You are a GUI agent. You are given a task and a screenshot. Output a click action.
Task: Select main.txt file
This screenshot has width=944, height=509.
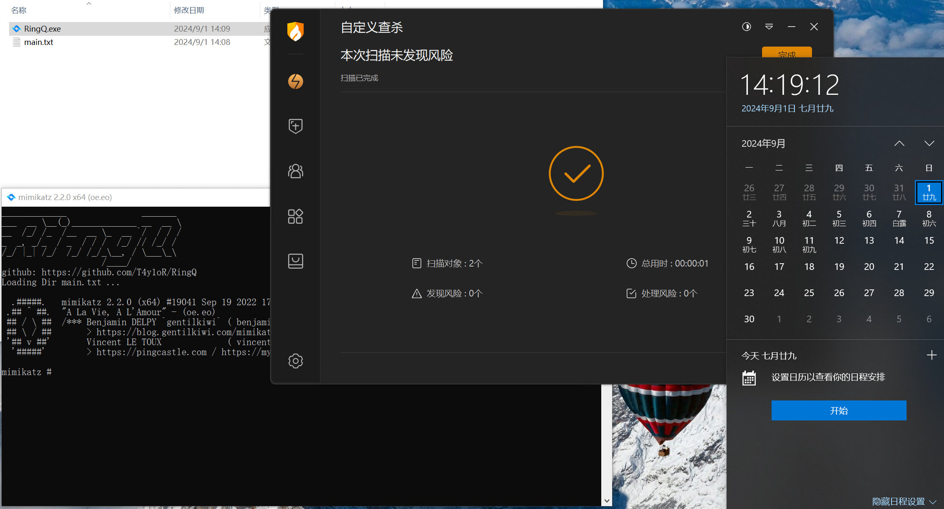coord(38,42)
